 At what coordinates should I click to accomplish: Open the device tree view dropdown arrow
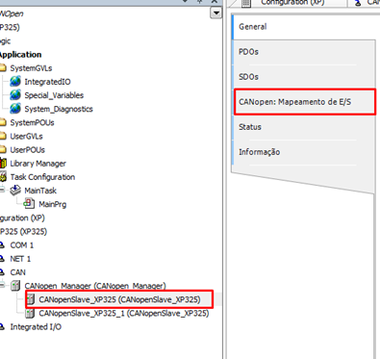click(x=216, y=13)
